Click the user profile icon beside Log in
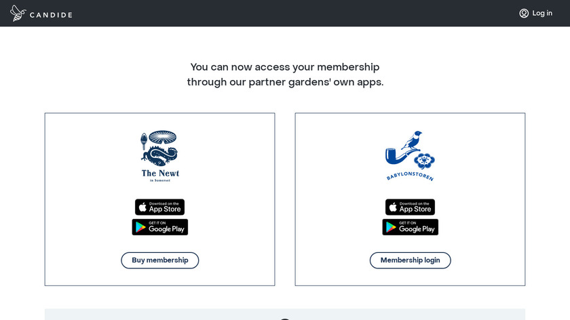Screen dimensions: 570x320 (x=524, y=14)
